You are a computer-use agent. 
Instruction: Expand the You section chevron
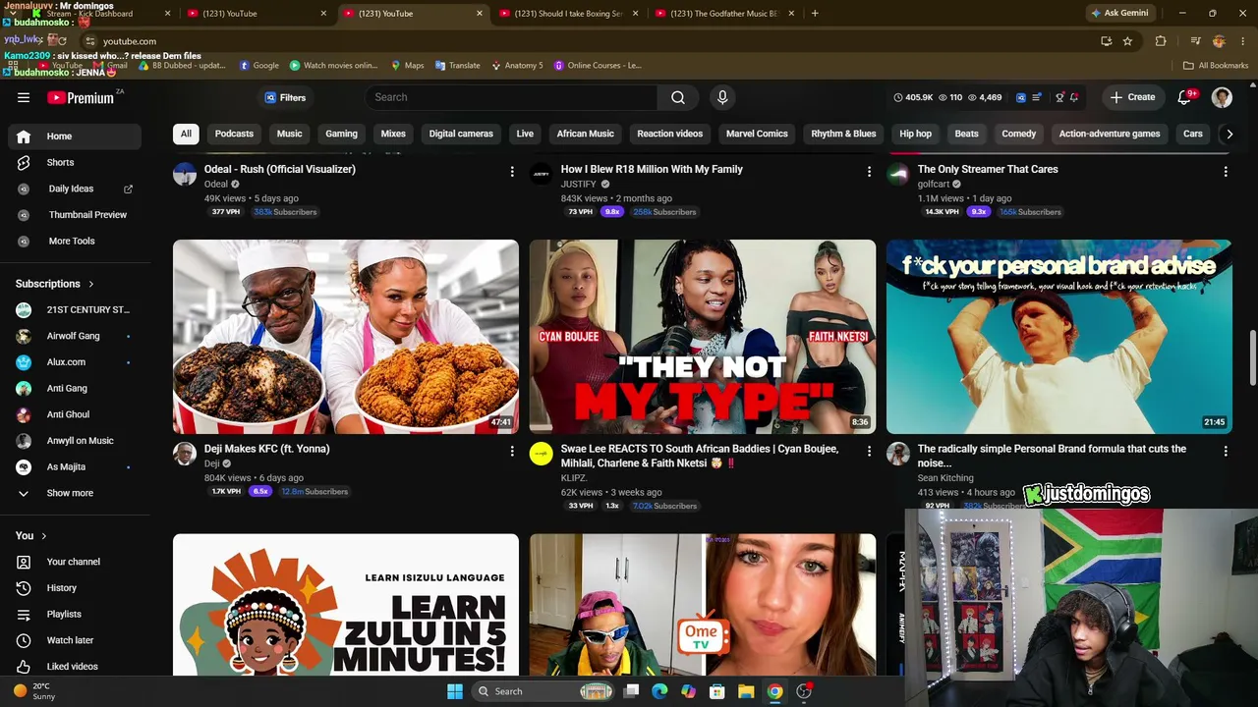tap(43, 536)
